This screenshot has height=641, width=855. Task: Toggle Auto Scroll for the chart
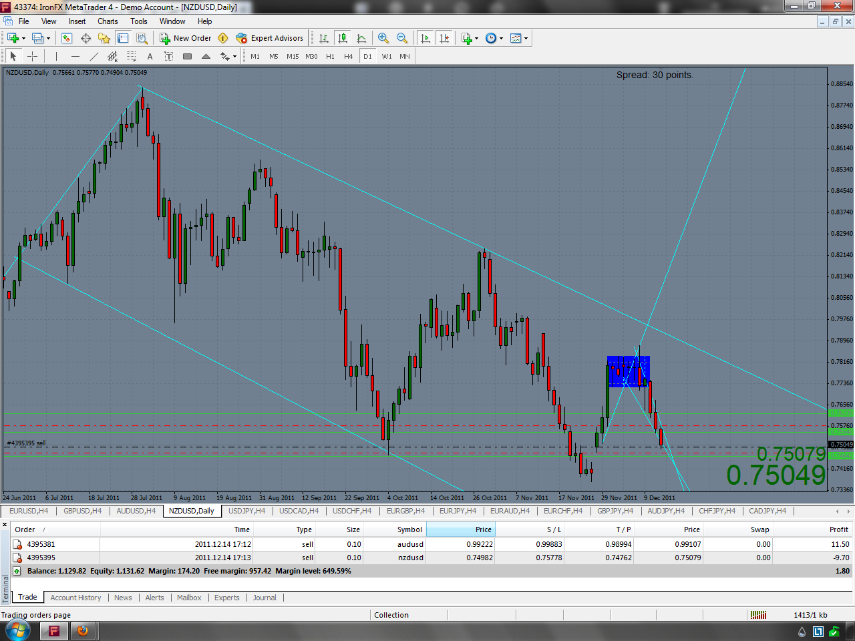(425, 38)
